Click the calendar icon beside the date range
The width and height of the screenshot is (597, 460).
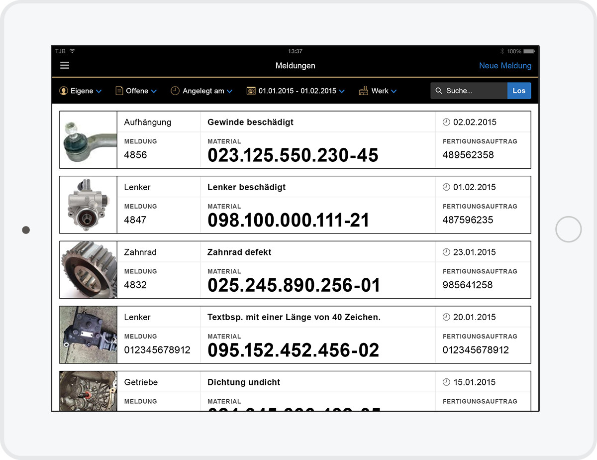[x=250, y=91]
